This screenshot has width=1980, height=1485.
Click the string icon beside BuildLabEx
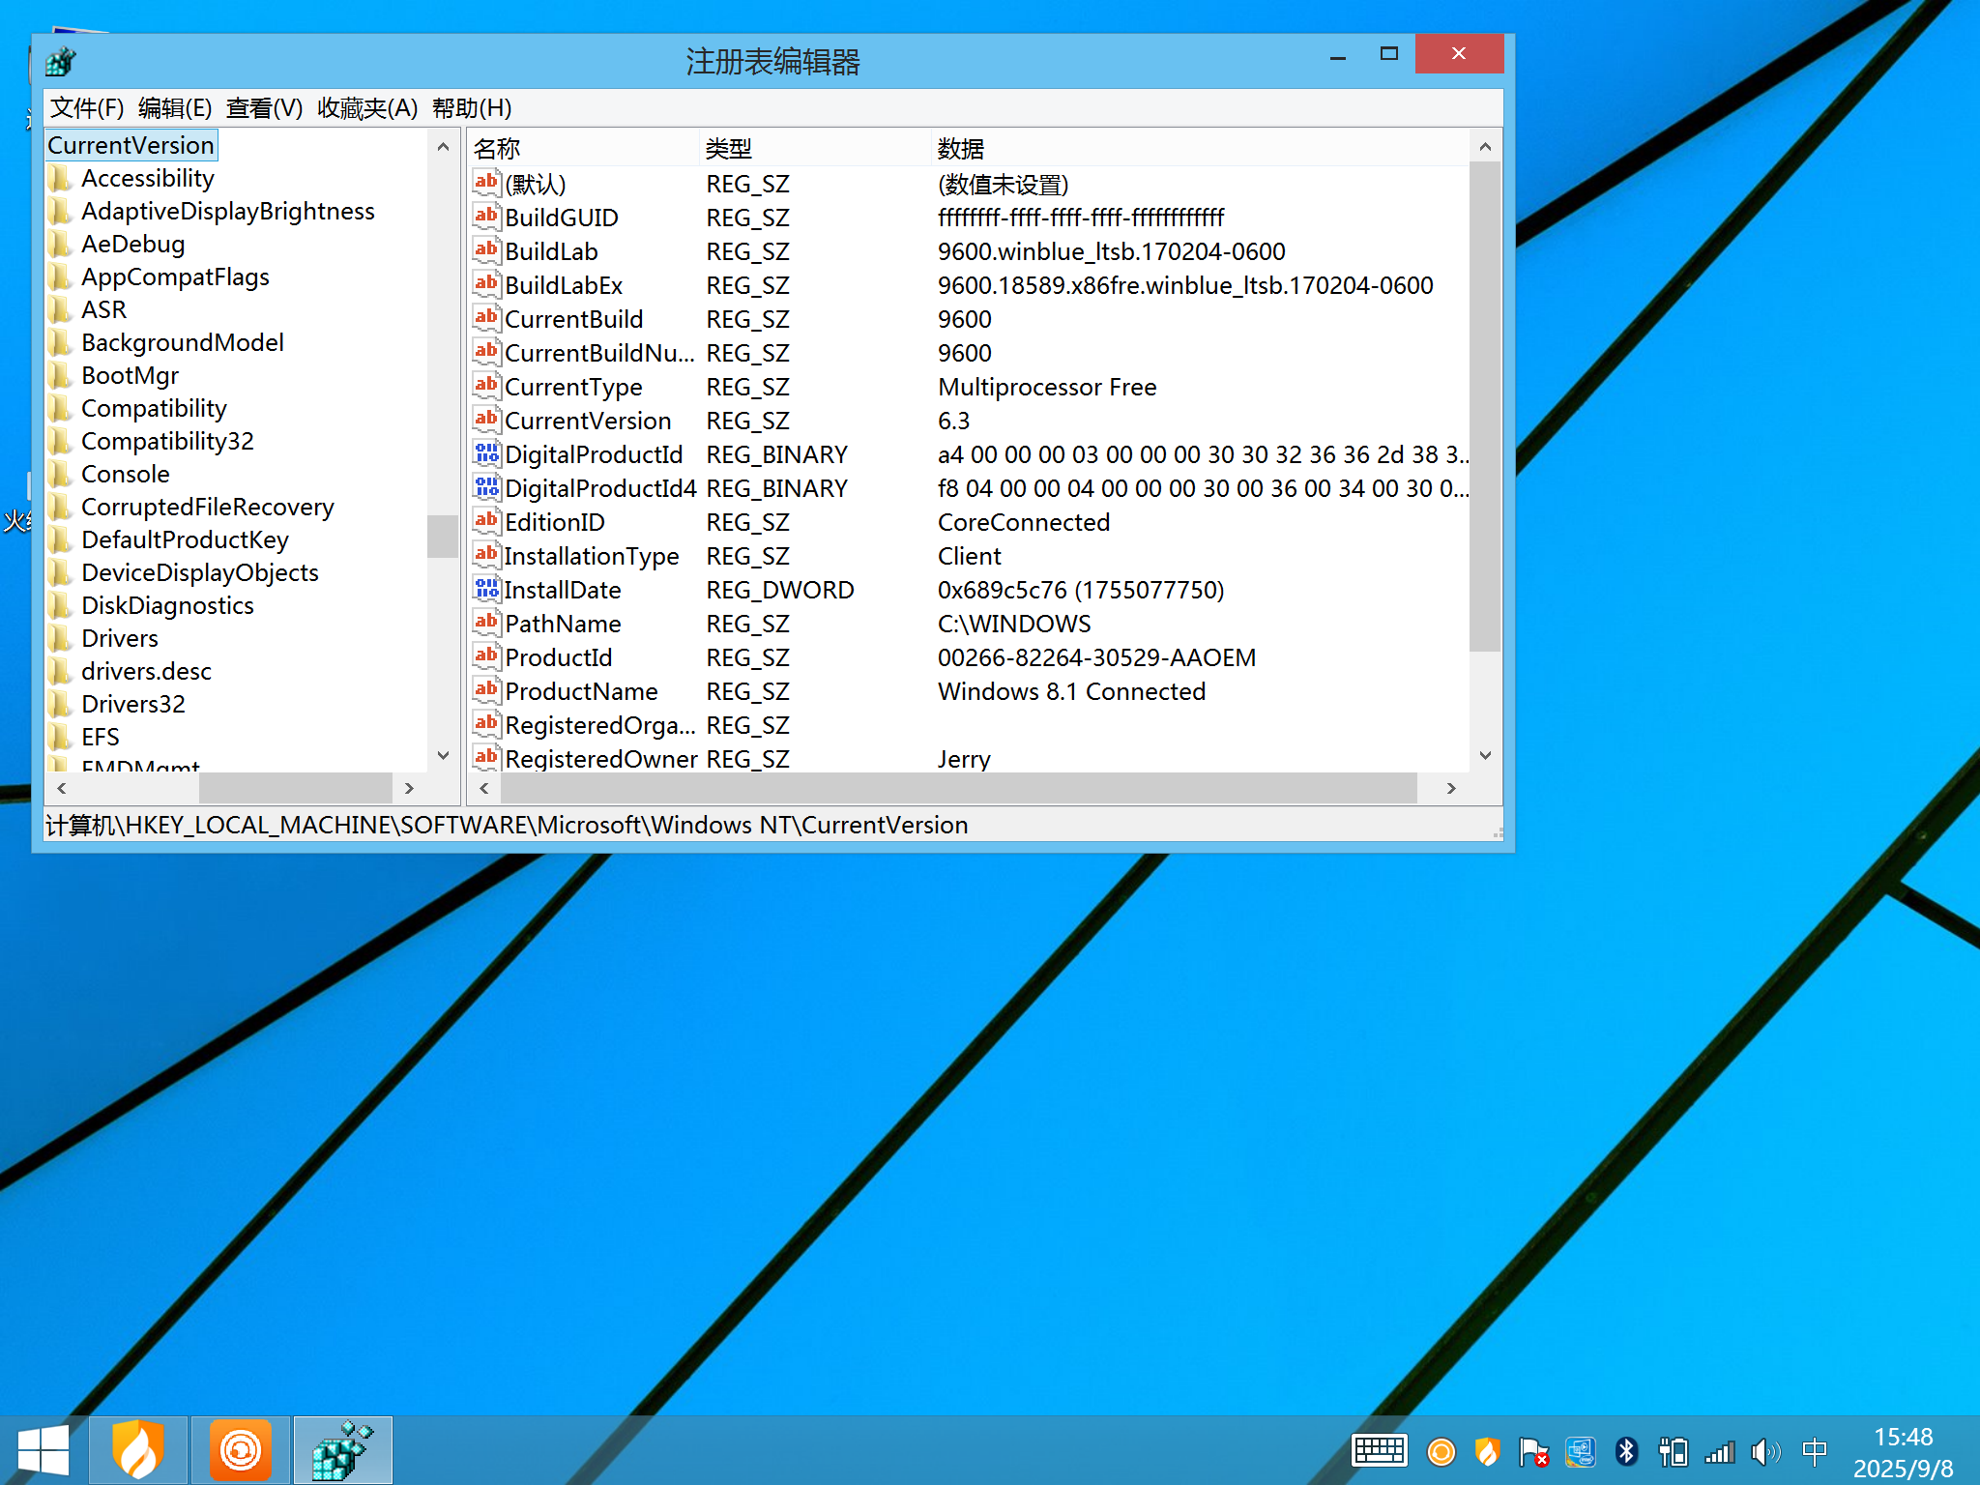[486, 284]
